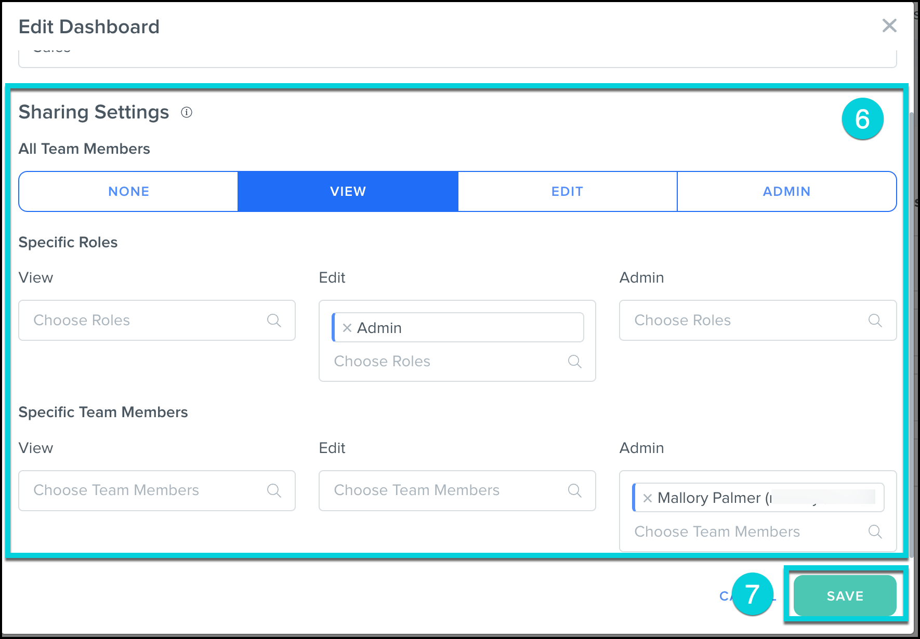
Task: Click search icon in Admin roles field
Action: pyautogui.click(x=875, y=321)
